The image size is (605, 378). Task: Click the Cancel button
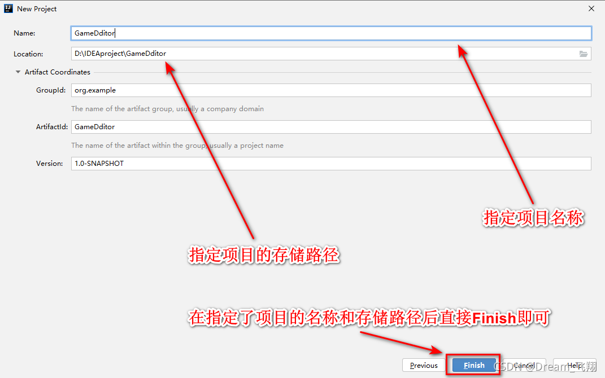pyautogui.click(x=524, y=365)
